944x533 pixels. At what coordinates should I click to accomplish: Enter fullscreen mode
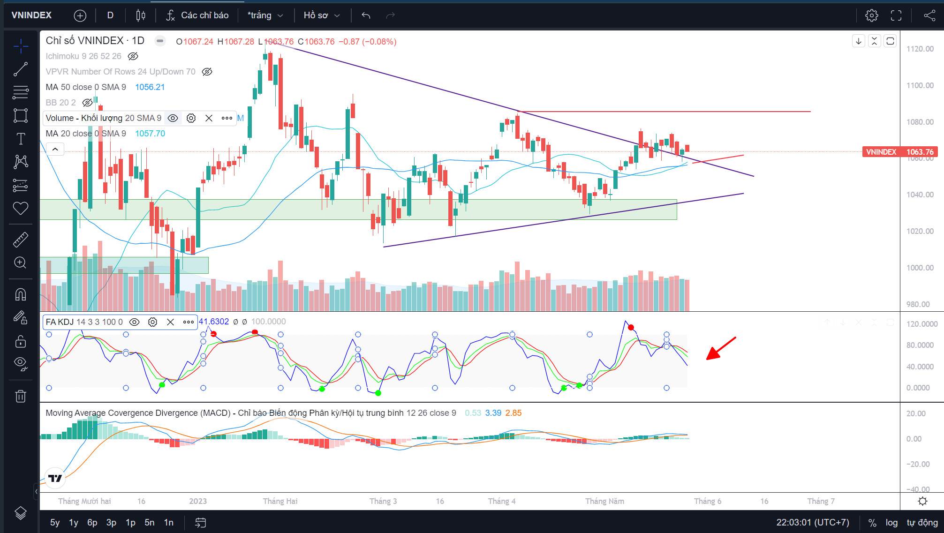tap(896, 15)
